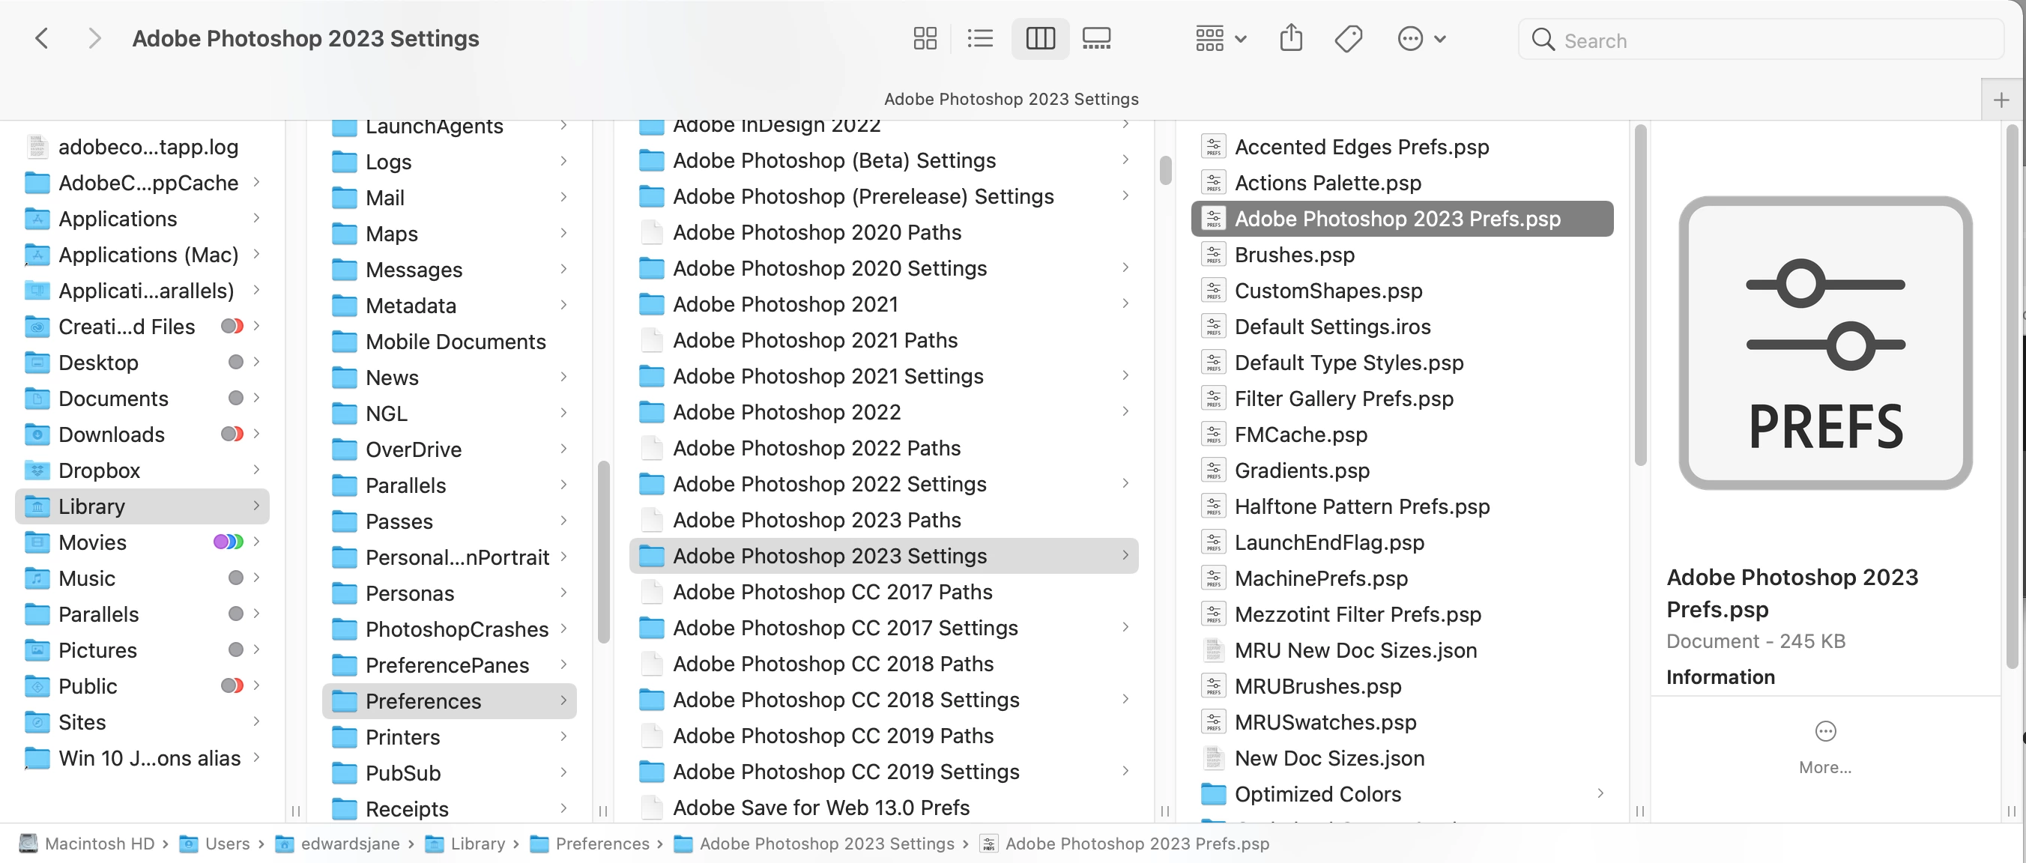Viewport: 2026px width, 863px height.
Task: Click Preferences in the path bar
Action: coord(602,844)
